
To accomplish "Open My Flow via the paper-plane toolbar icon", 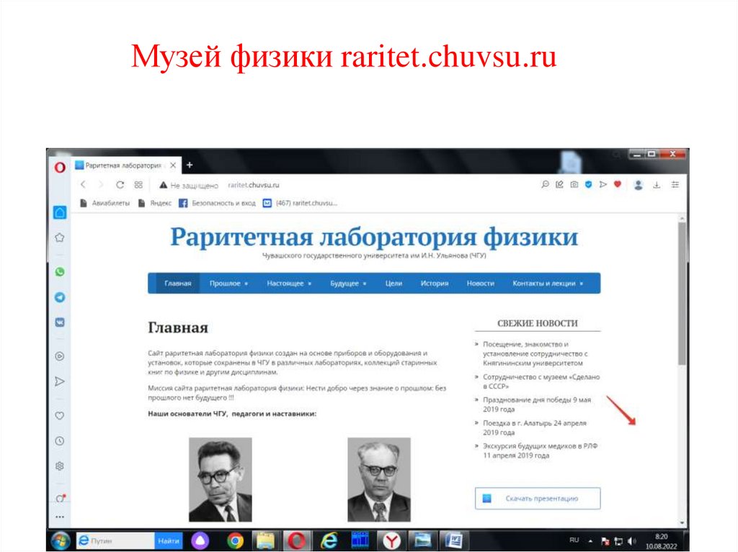I will 603,186.
